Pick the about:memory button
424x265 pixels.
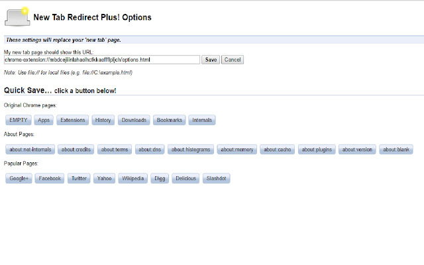click(237, 150)
